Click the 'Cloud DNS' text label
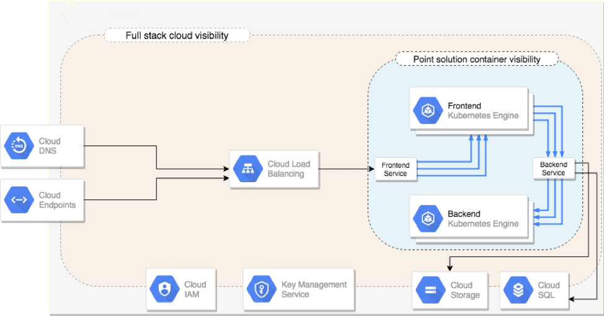Image resolution: width=604 pixels, height=316 pixels. [50, 146]
